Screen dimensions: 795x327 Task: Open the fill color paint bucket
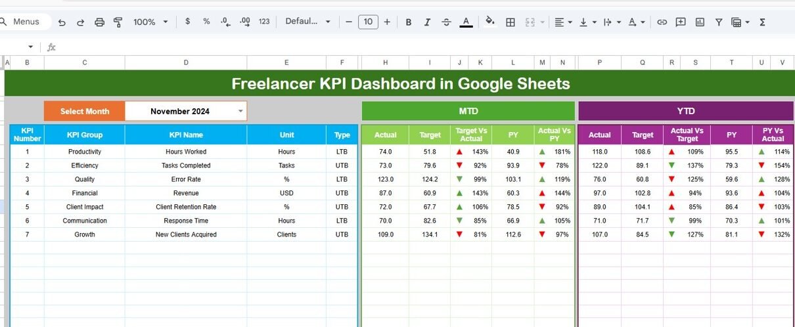coord(489,22)
